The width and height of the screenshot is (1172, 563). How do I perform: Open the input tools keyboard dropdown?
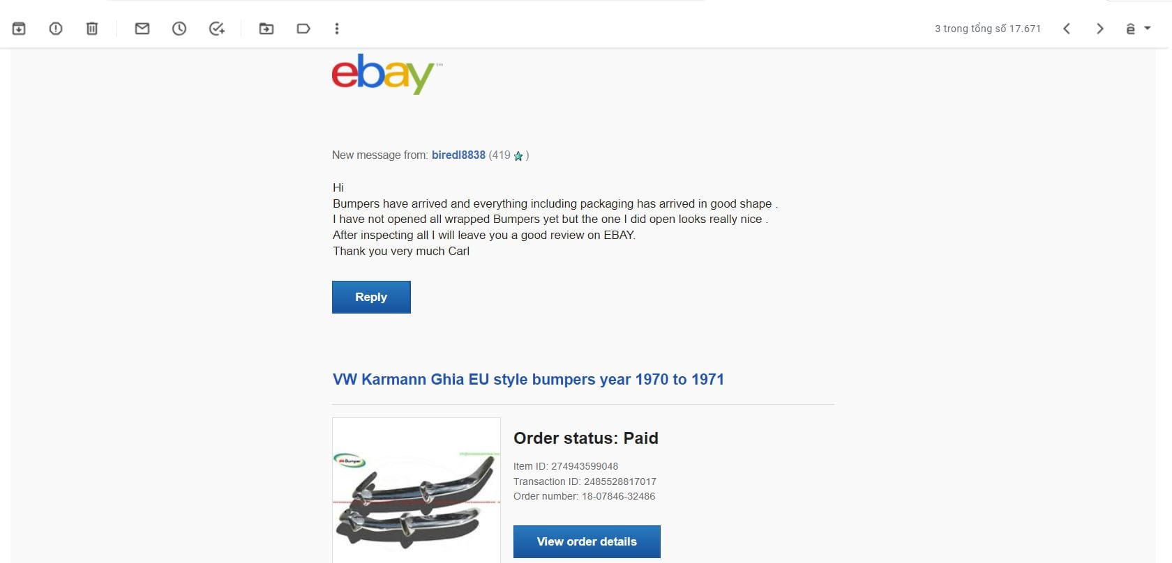1138,29
